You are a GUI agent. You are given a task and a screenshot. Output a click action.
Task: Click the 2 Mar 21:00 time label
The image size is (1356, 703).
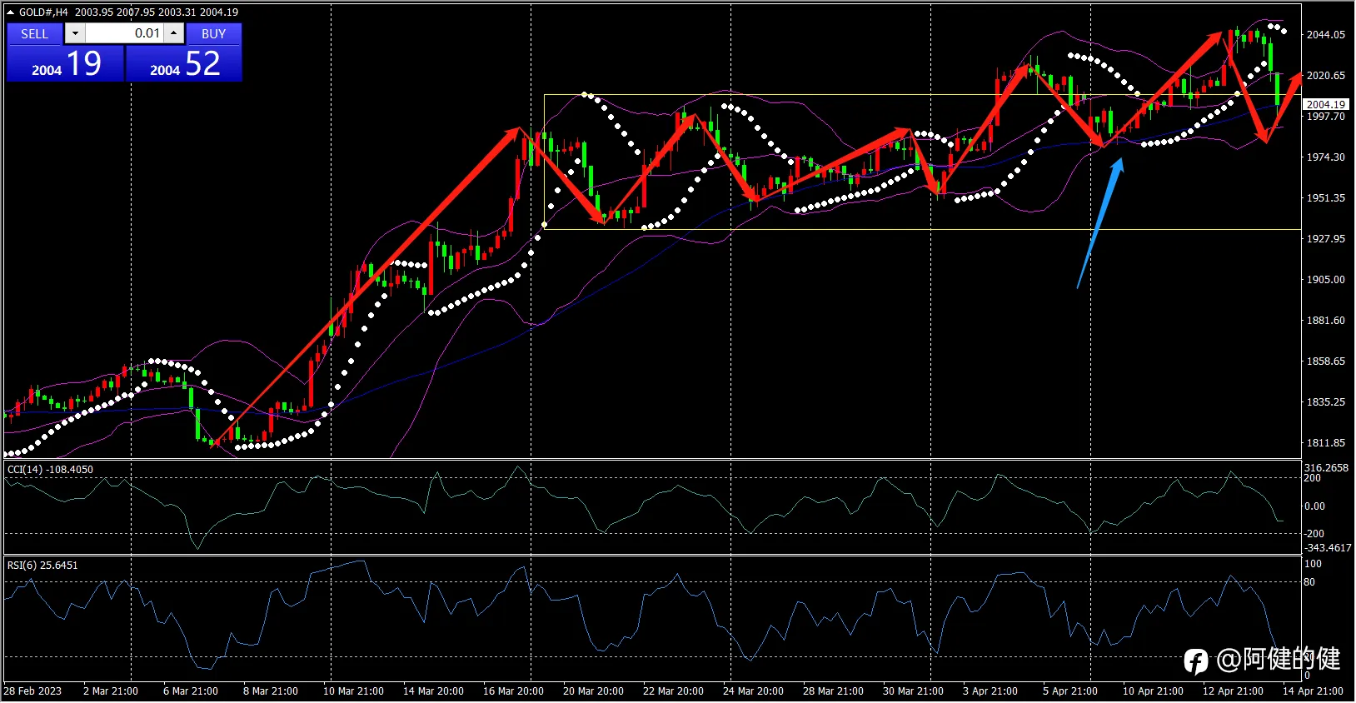coord(111,691)
